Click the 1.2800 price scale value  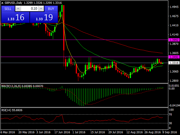coord(174,81)
